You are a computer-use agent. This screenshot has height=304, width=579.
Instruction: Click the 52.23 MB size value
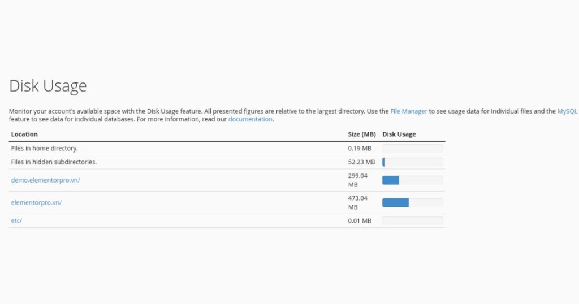coord(361,162)
